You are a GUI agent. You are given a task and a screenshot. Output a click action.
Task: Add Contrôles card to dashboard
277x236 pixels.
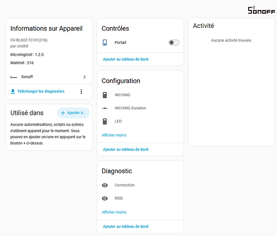(x=126, y=59)
